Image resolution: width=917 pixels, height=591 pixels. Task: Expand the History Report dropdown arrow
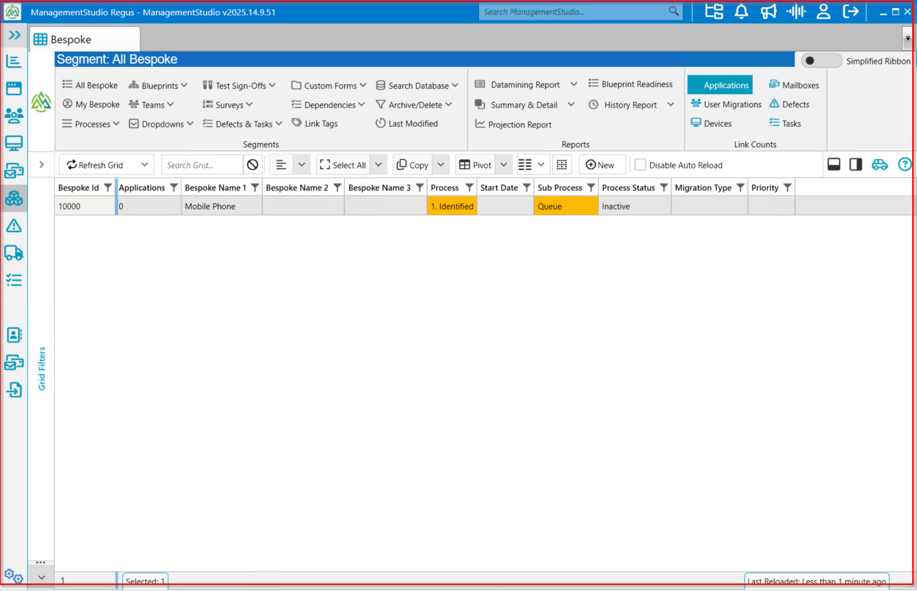(671, 105)
